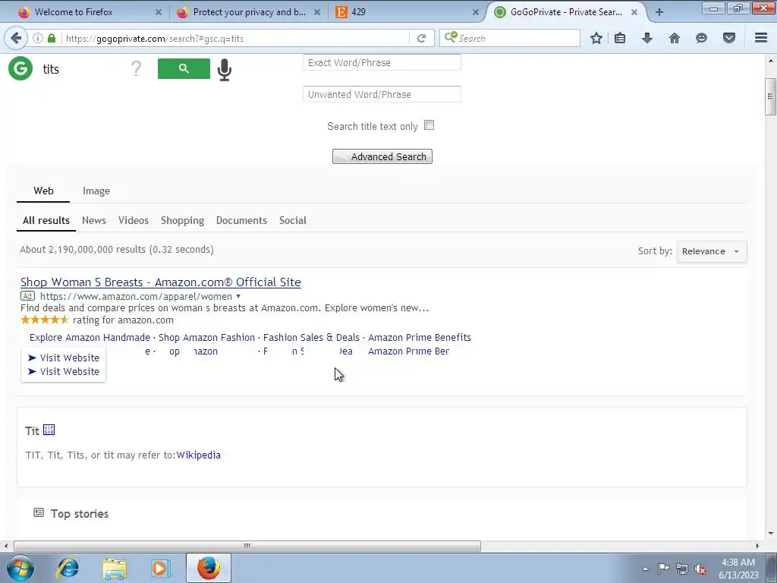Show bookmarks list icon in toolbar
The image size is (777, 583).
[x=620, y=38]
